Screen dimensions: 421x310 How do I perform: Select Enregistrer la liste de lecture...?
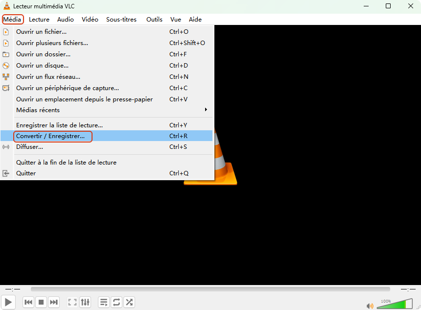[106, 125]
